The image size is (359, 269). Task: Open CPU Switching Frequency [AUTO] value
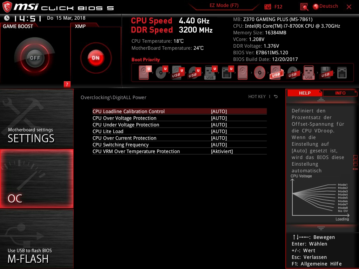pyautogui.click(x=219, y=145)
